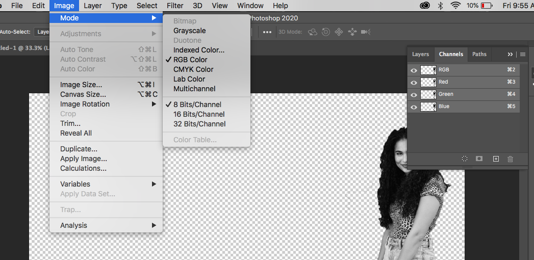This screenshot has width=534, height=260.
Task: Open Creative Cloud menu bar icon
Action: 425,6
